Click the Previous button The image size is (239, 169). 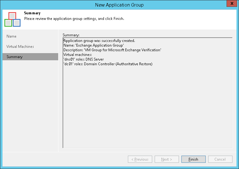click(x=140, y=159)
